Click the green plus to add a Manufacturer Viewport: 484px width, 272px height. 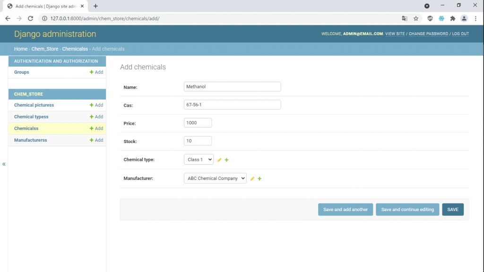click(x=259, y=178)
